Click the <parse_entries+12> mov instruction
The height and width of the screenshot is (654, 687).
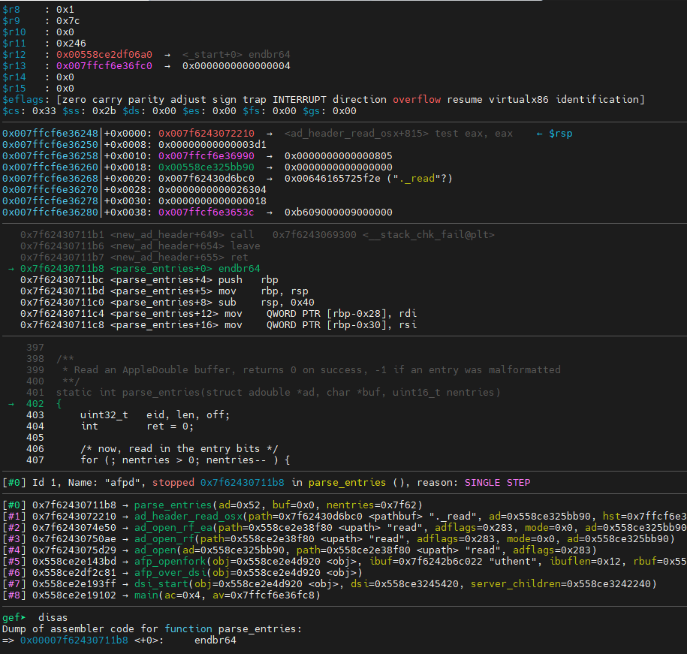coord(218,314)
